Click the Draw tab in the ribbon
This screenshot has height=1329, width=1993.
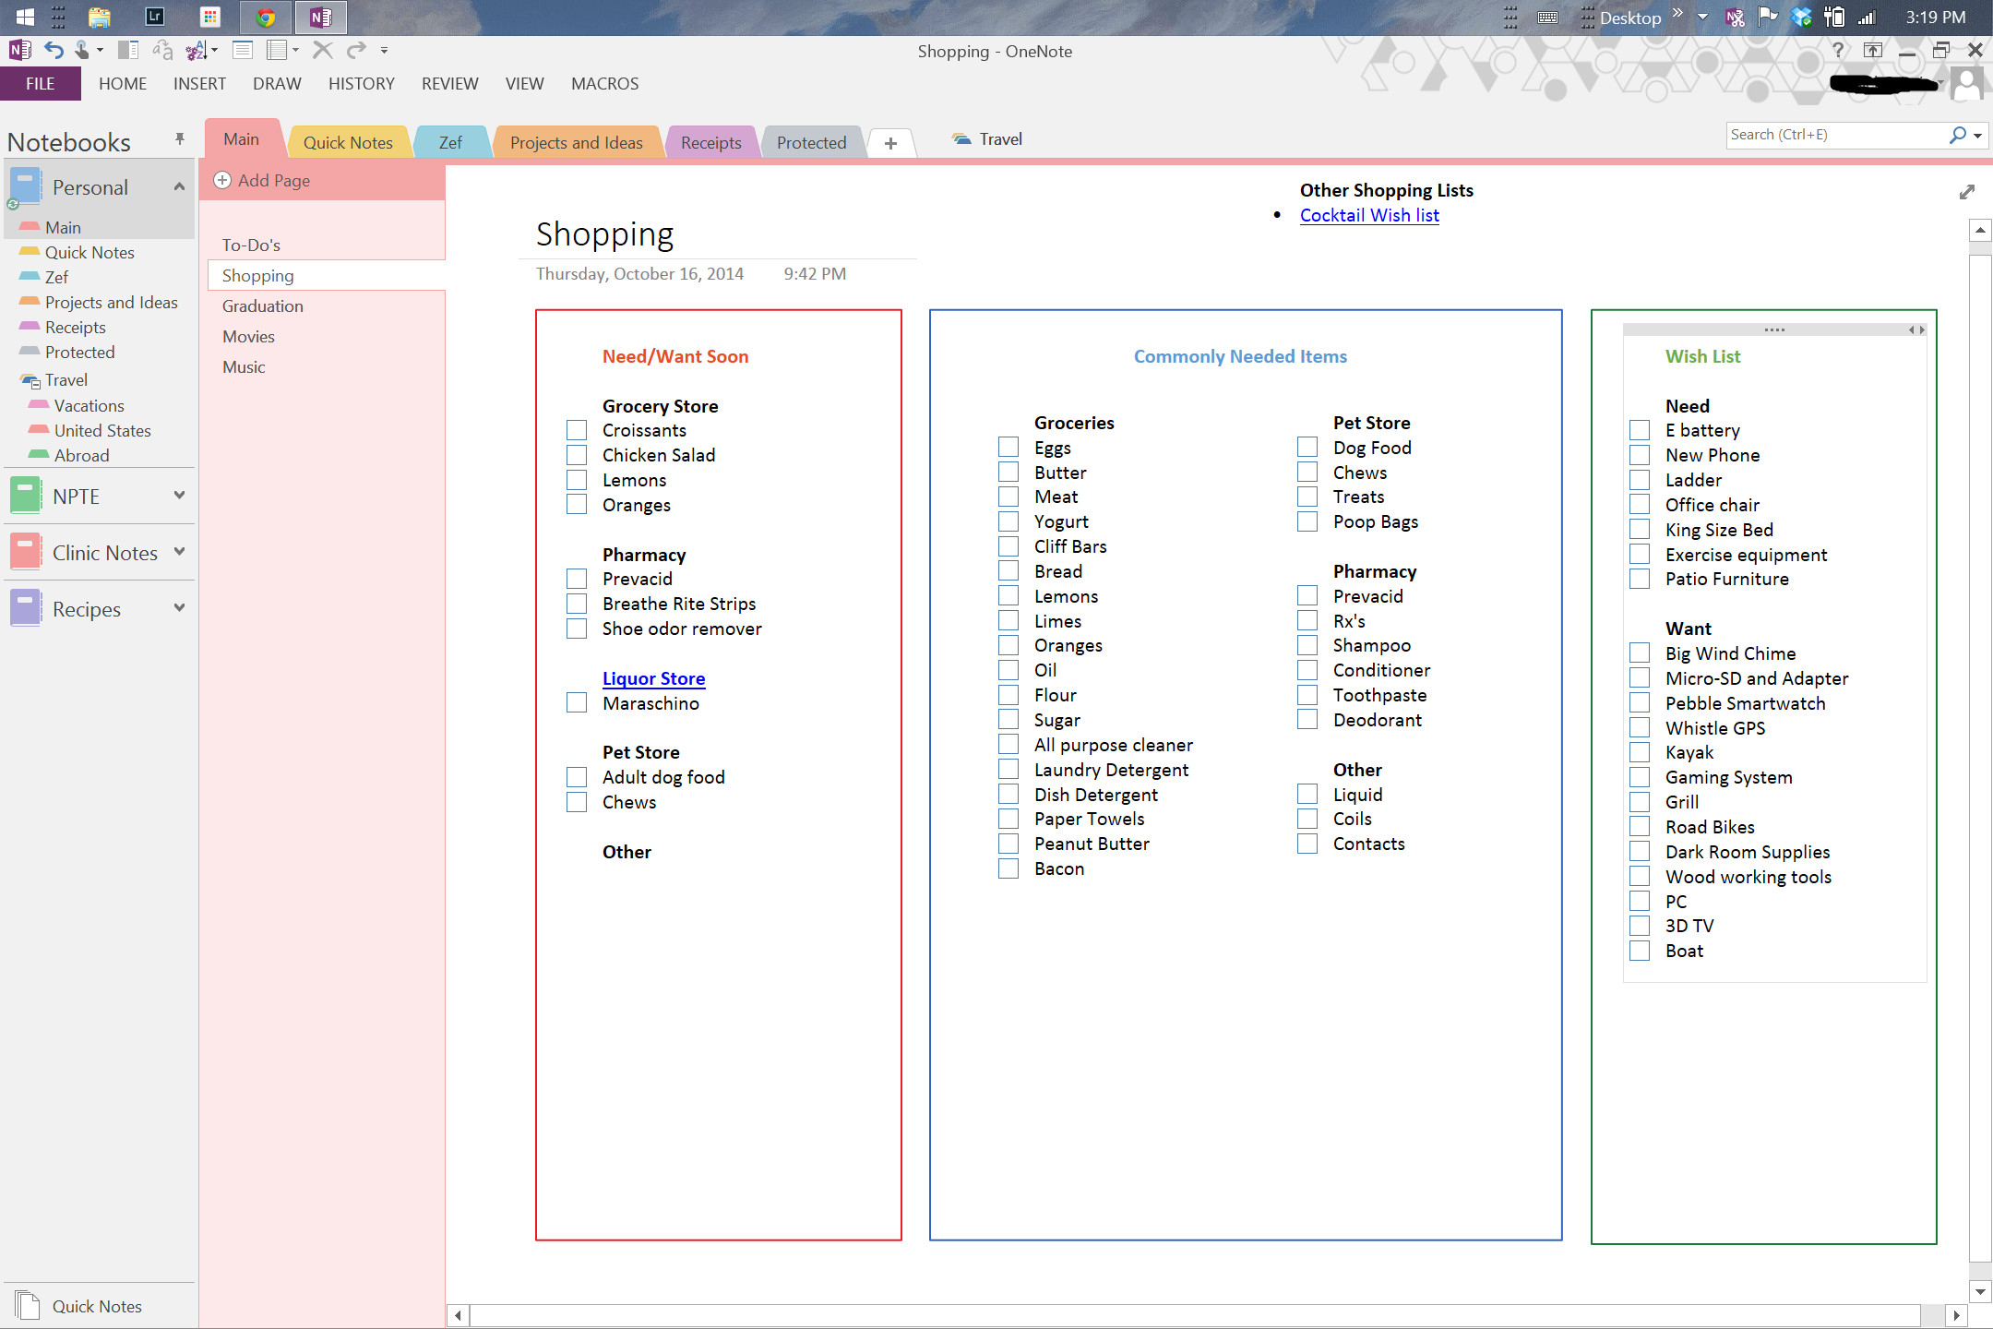[274, 83]
